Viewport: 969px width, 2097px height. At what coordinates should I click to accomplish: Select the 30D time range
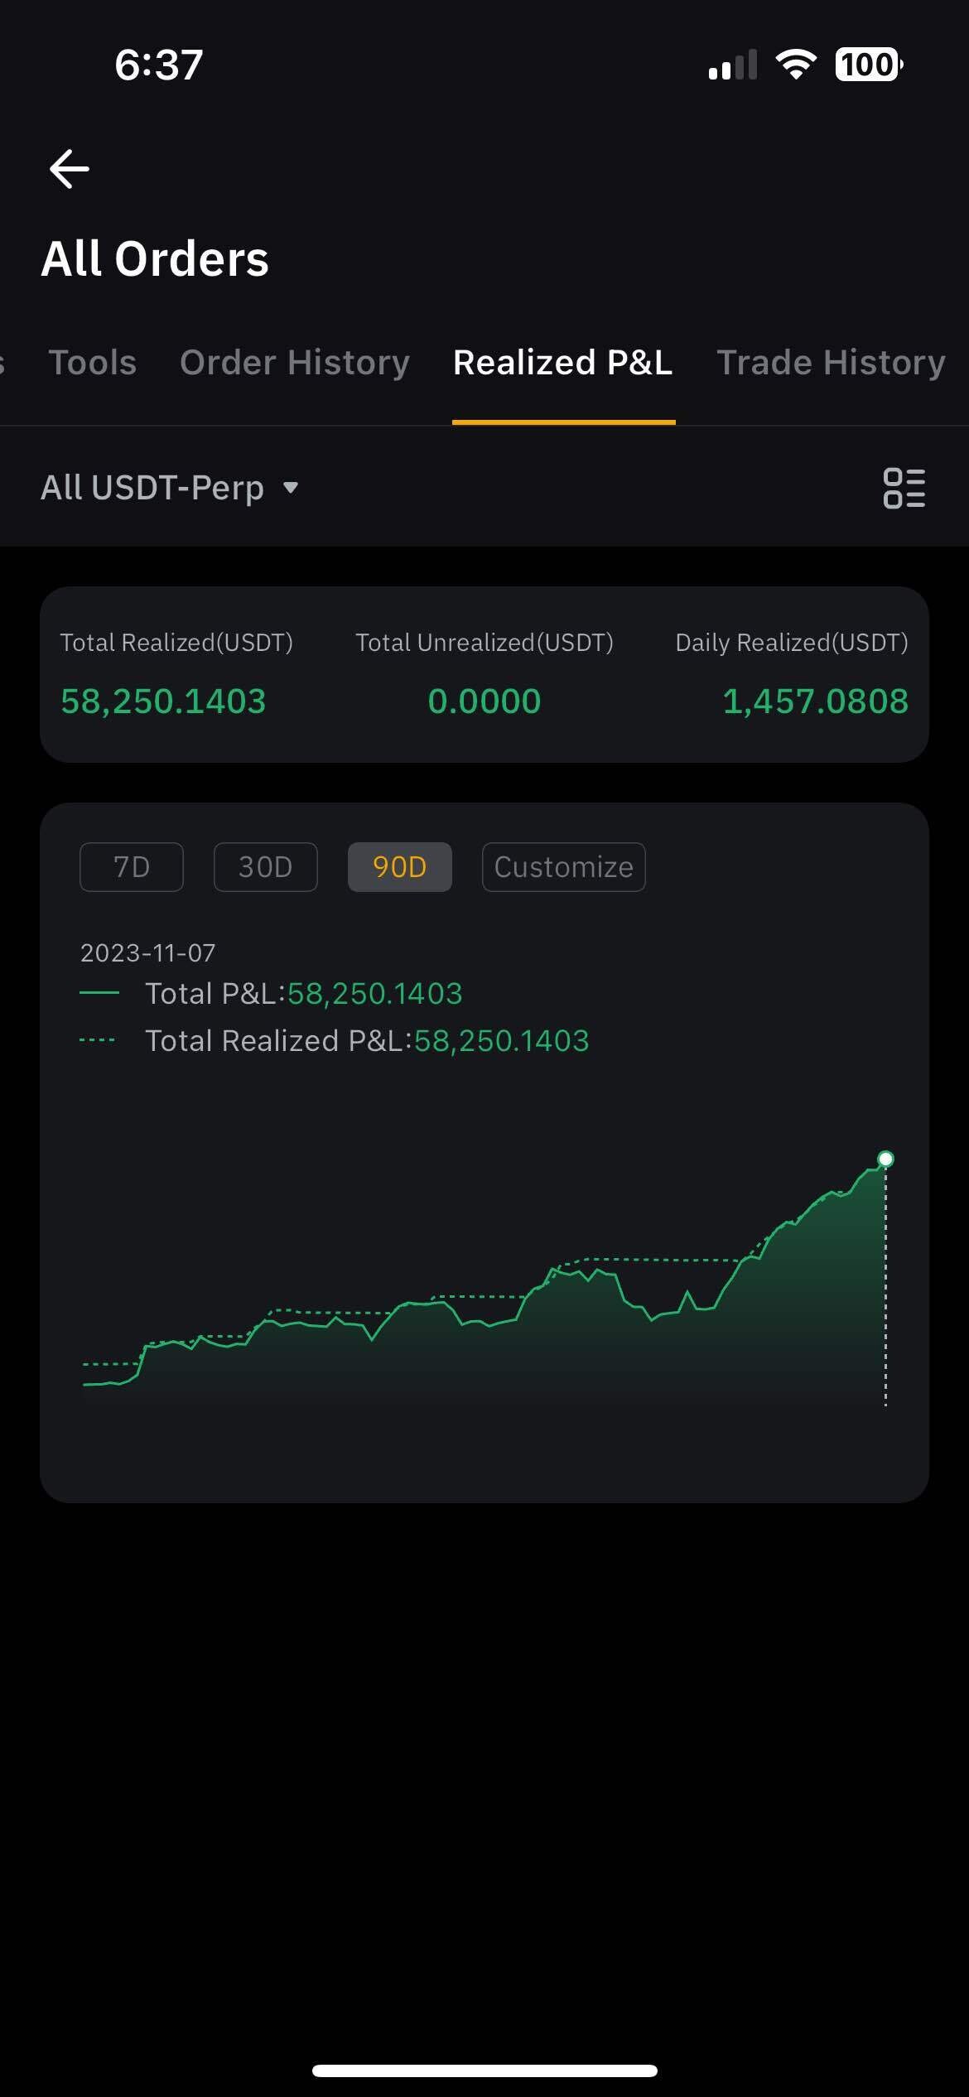265,867
